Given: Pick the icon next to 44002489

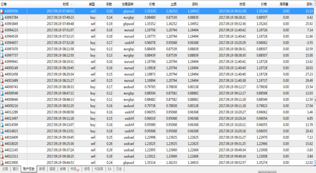Looking at the screenshot, I should [2, 81].
